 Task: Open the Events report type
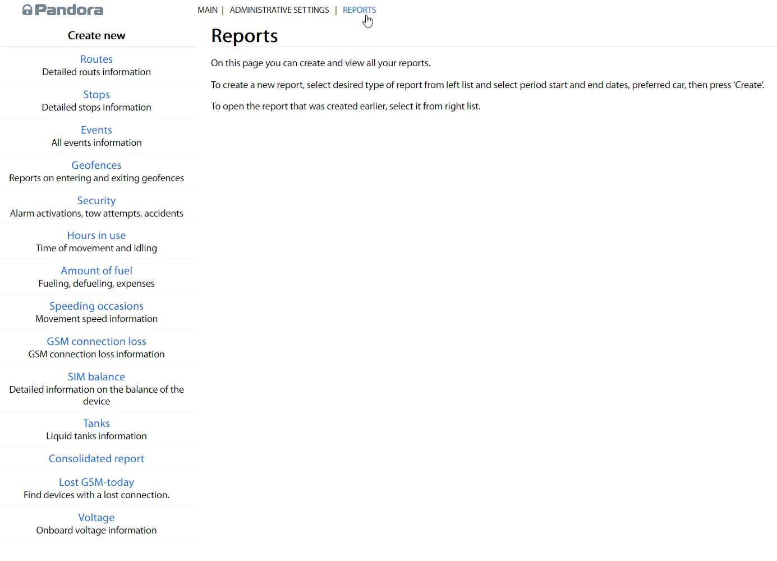click(96, 130)
